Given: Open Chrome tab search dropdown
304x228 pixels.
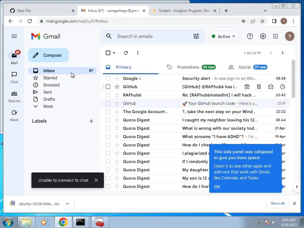Looking at the screenshot, I should point(265,11).
